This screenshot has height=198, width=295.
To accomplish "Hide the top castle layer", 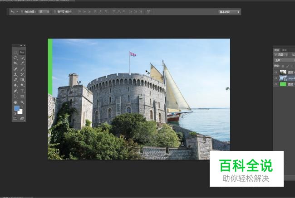I will [276, 72].
